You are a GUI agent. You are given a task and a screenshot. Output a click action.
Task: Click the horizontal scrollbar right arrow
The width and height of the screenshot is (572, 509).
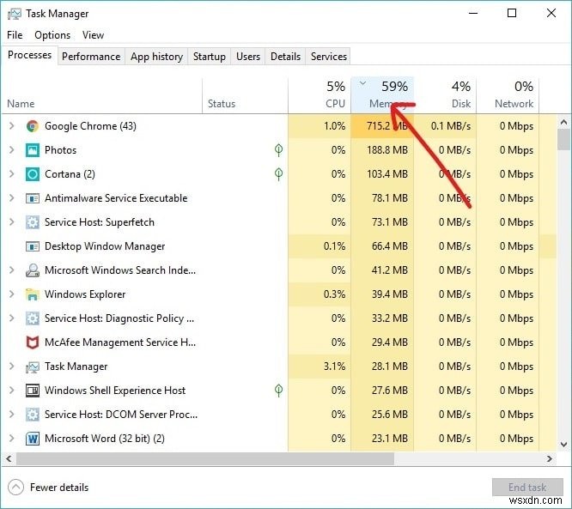pos(550,459)
